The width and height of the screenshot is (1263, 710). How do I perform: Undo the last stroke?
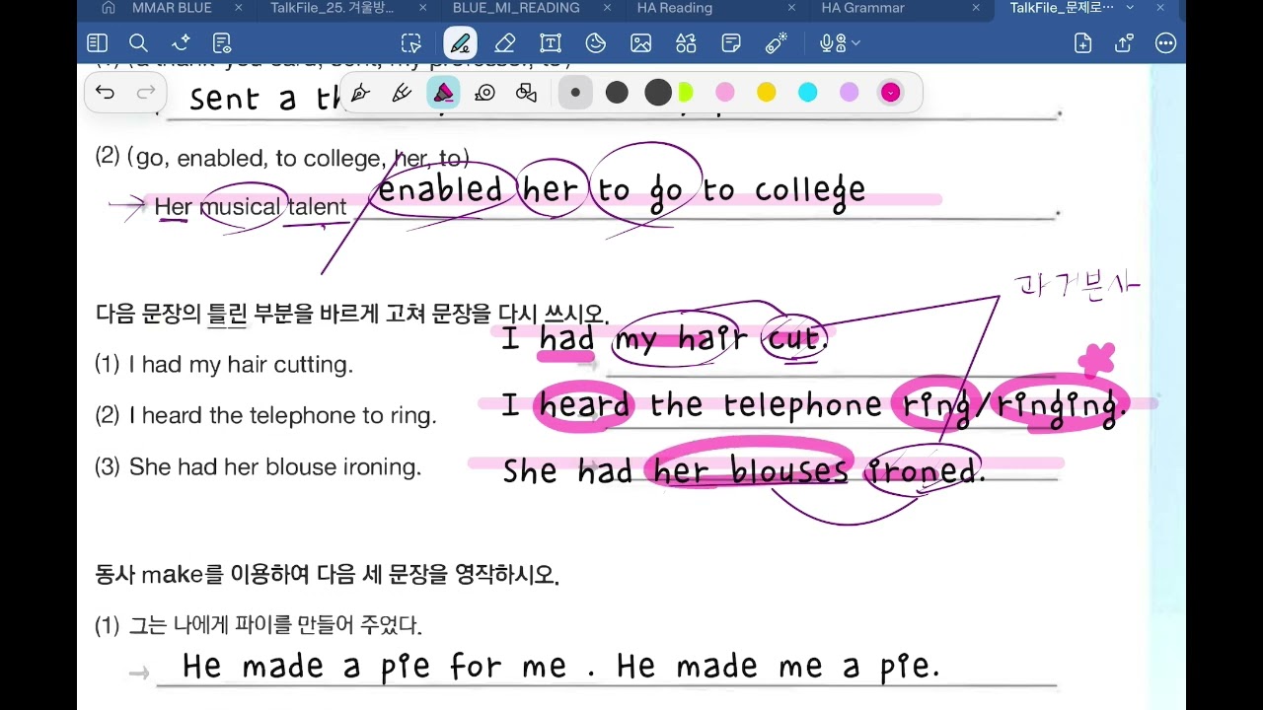[105, 93]
